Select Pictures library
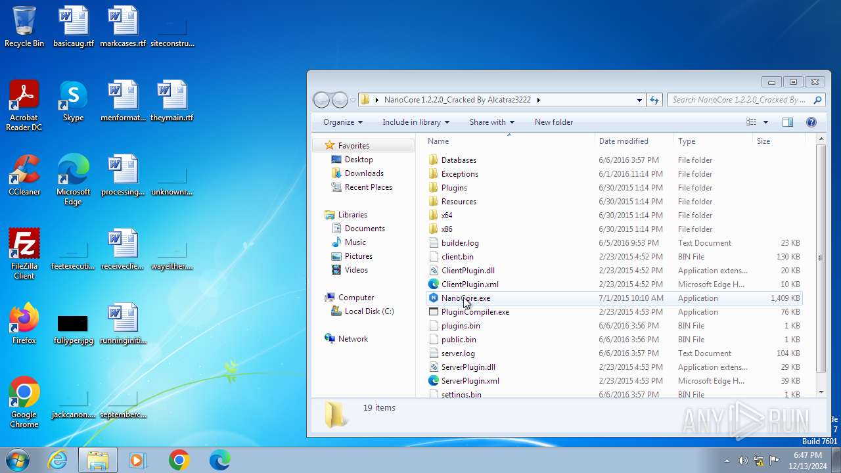Screen dimensions: 841x473 point(358,256)
